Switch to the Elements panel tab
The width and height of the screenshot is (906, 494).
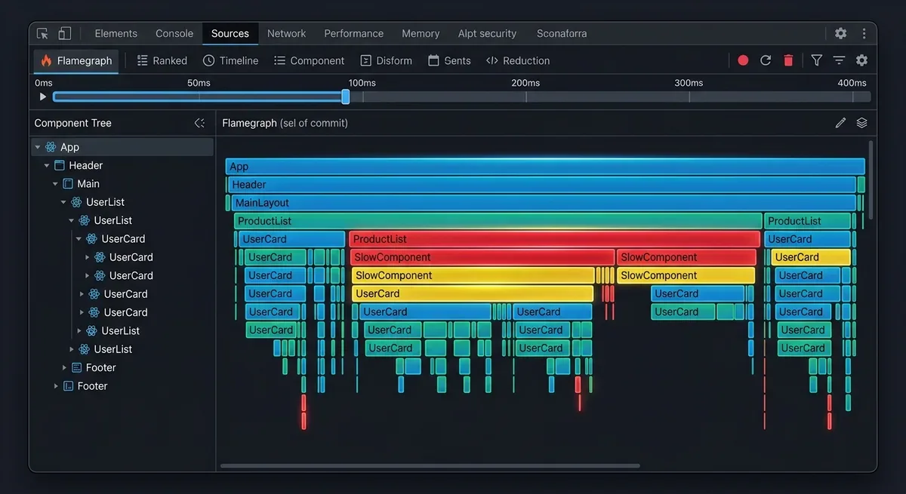116,33
